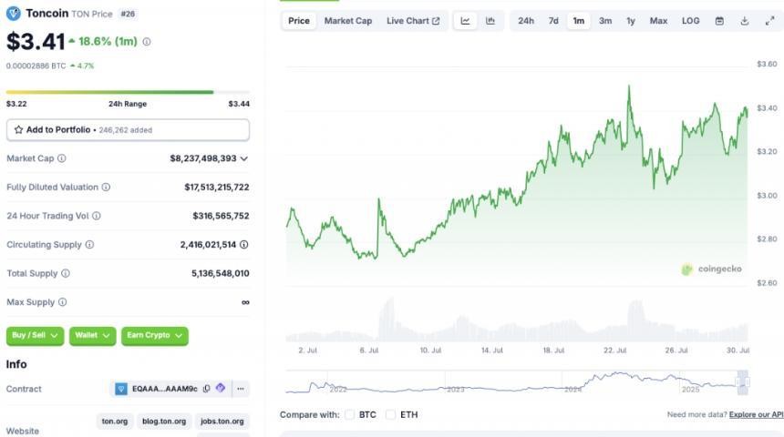Viewport: 784px width, 437px height.
Task: Open the Live Chart tab
Action: pos(413,21)
